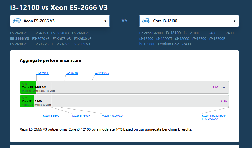The height and width of the screenshot is (148, 252).
Task: Select the i3-12100F marker link
Action: coord(43,73)
